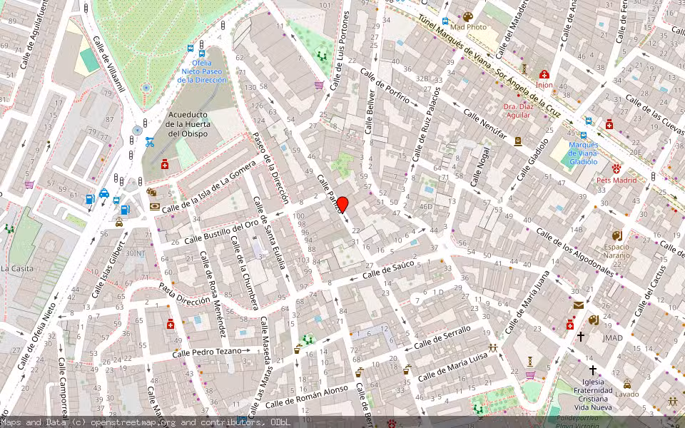The image size is (685, 428).
Task: Select the Calle de la Chumbera label
Action: (x=245, y=272)
